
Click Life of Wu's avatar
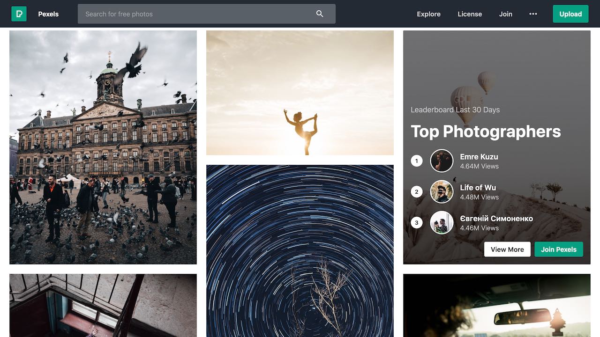[442, 192]
